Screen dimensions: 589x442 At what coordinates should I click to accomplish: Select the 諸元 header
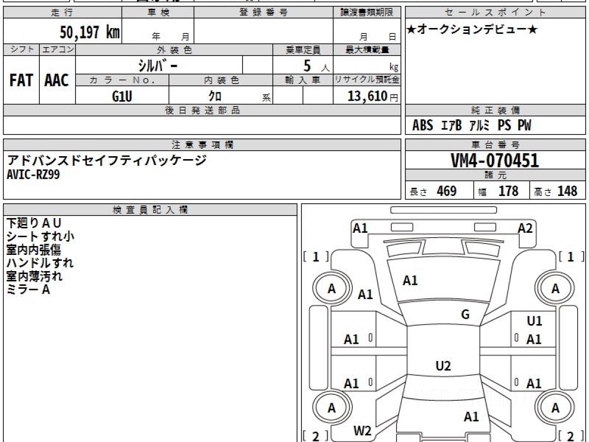[x=496, y=175]
